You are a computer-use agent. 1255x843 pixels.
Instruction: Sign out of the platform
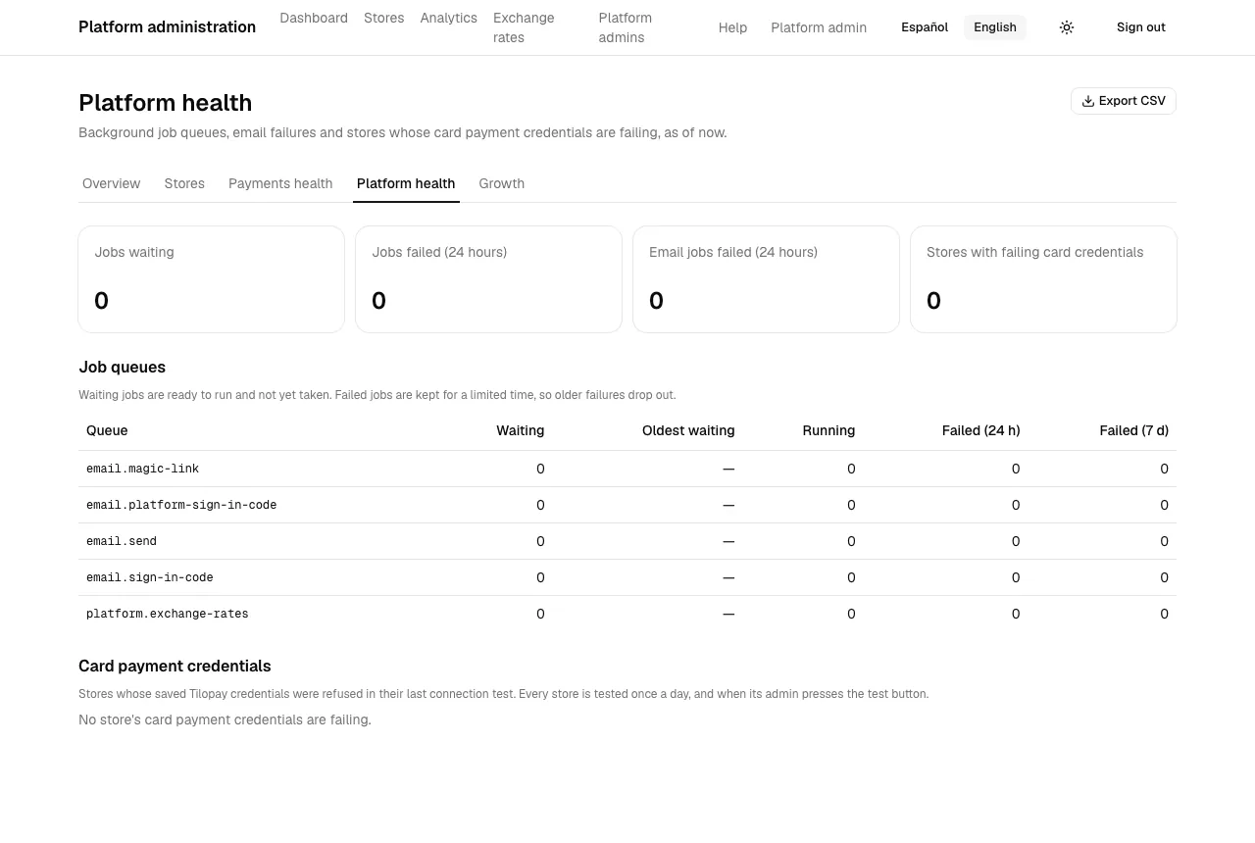point(1141,27)
